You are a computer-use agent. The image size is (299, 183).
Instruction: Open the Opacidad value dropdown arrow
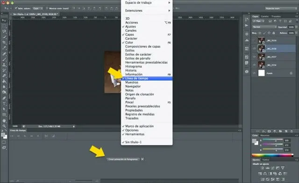pos(296,27)
